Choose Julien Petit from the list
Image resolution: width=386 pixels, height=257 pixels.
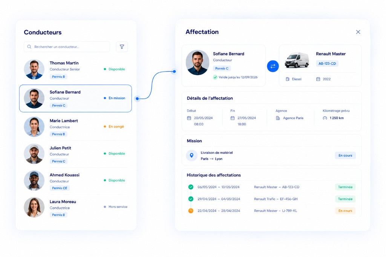point(75,154)
